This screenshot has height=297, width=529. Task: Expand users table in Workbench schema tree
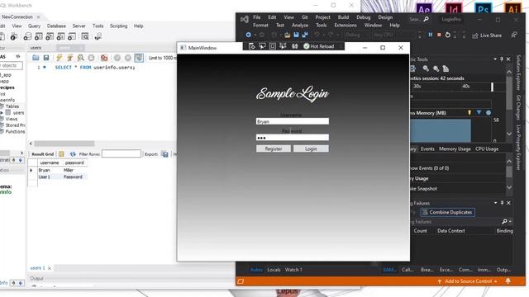(x=2, y=113)
